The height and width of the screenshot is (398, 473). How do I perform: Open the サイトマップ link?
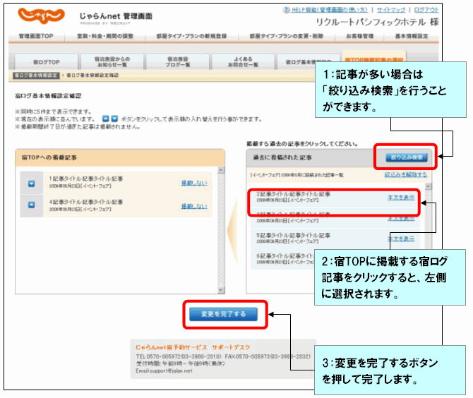391,10
